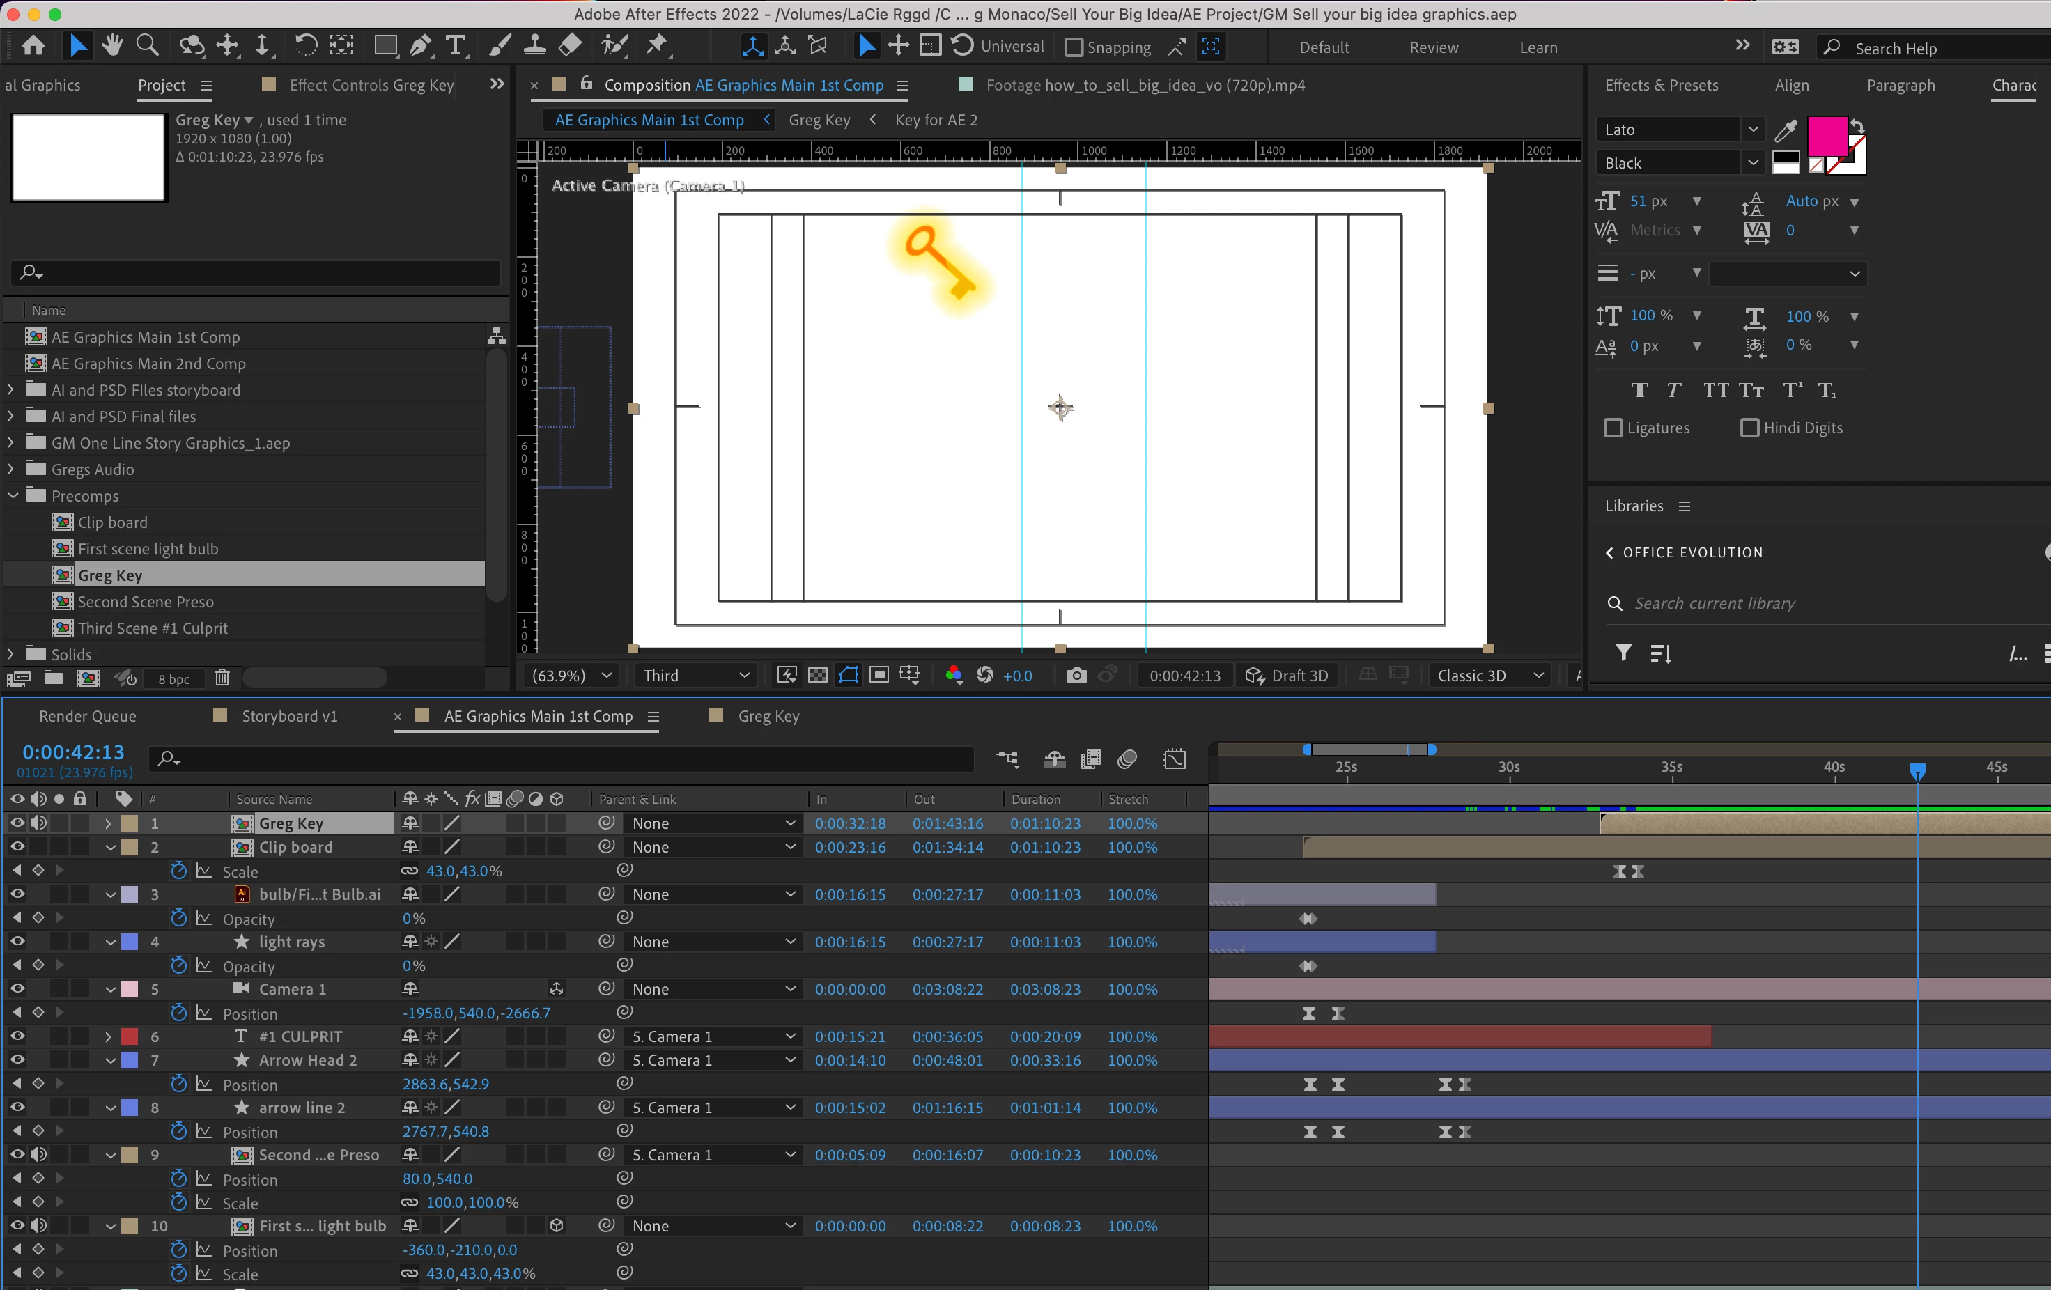The width and height of the screenshot is (2051, 1290).
Task: Expand the Solids folder
Action: (x=11, y=654)
